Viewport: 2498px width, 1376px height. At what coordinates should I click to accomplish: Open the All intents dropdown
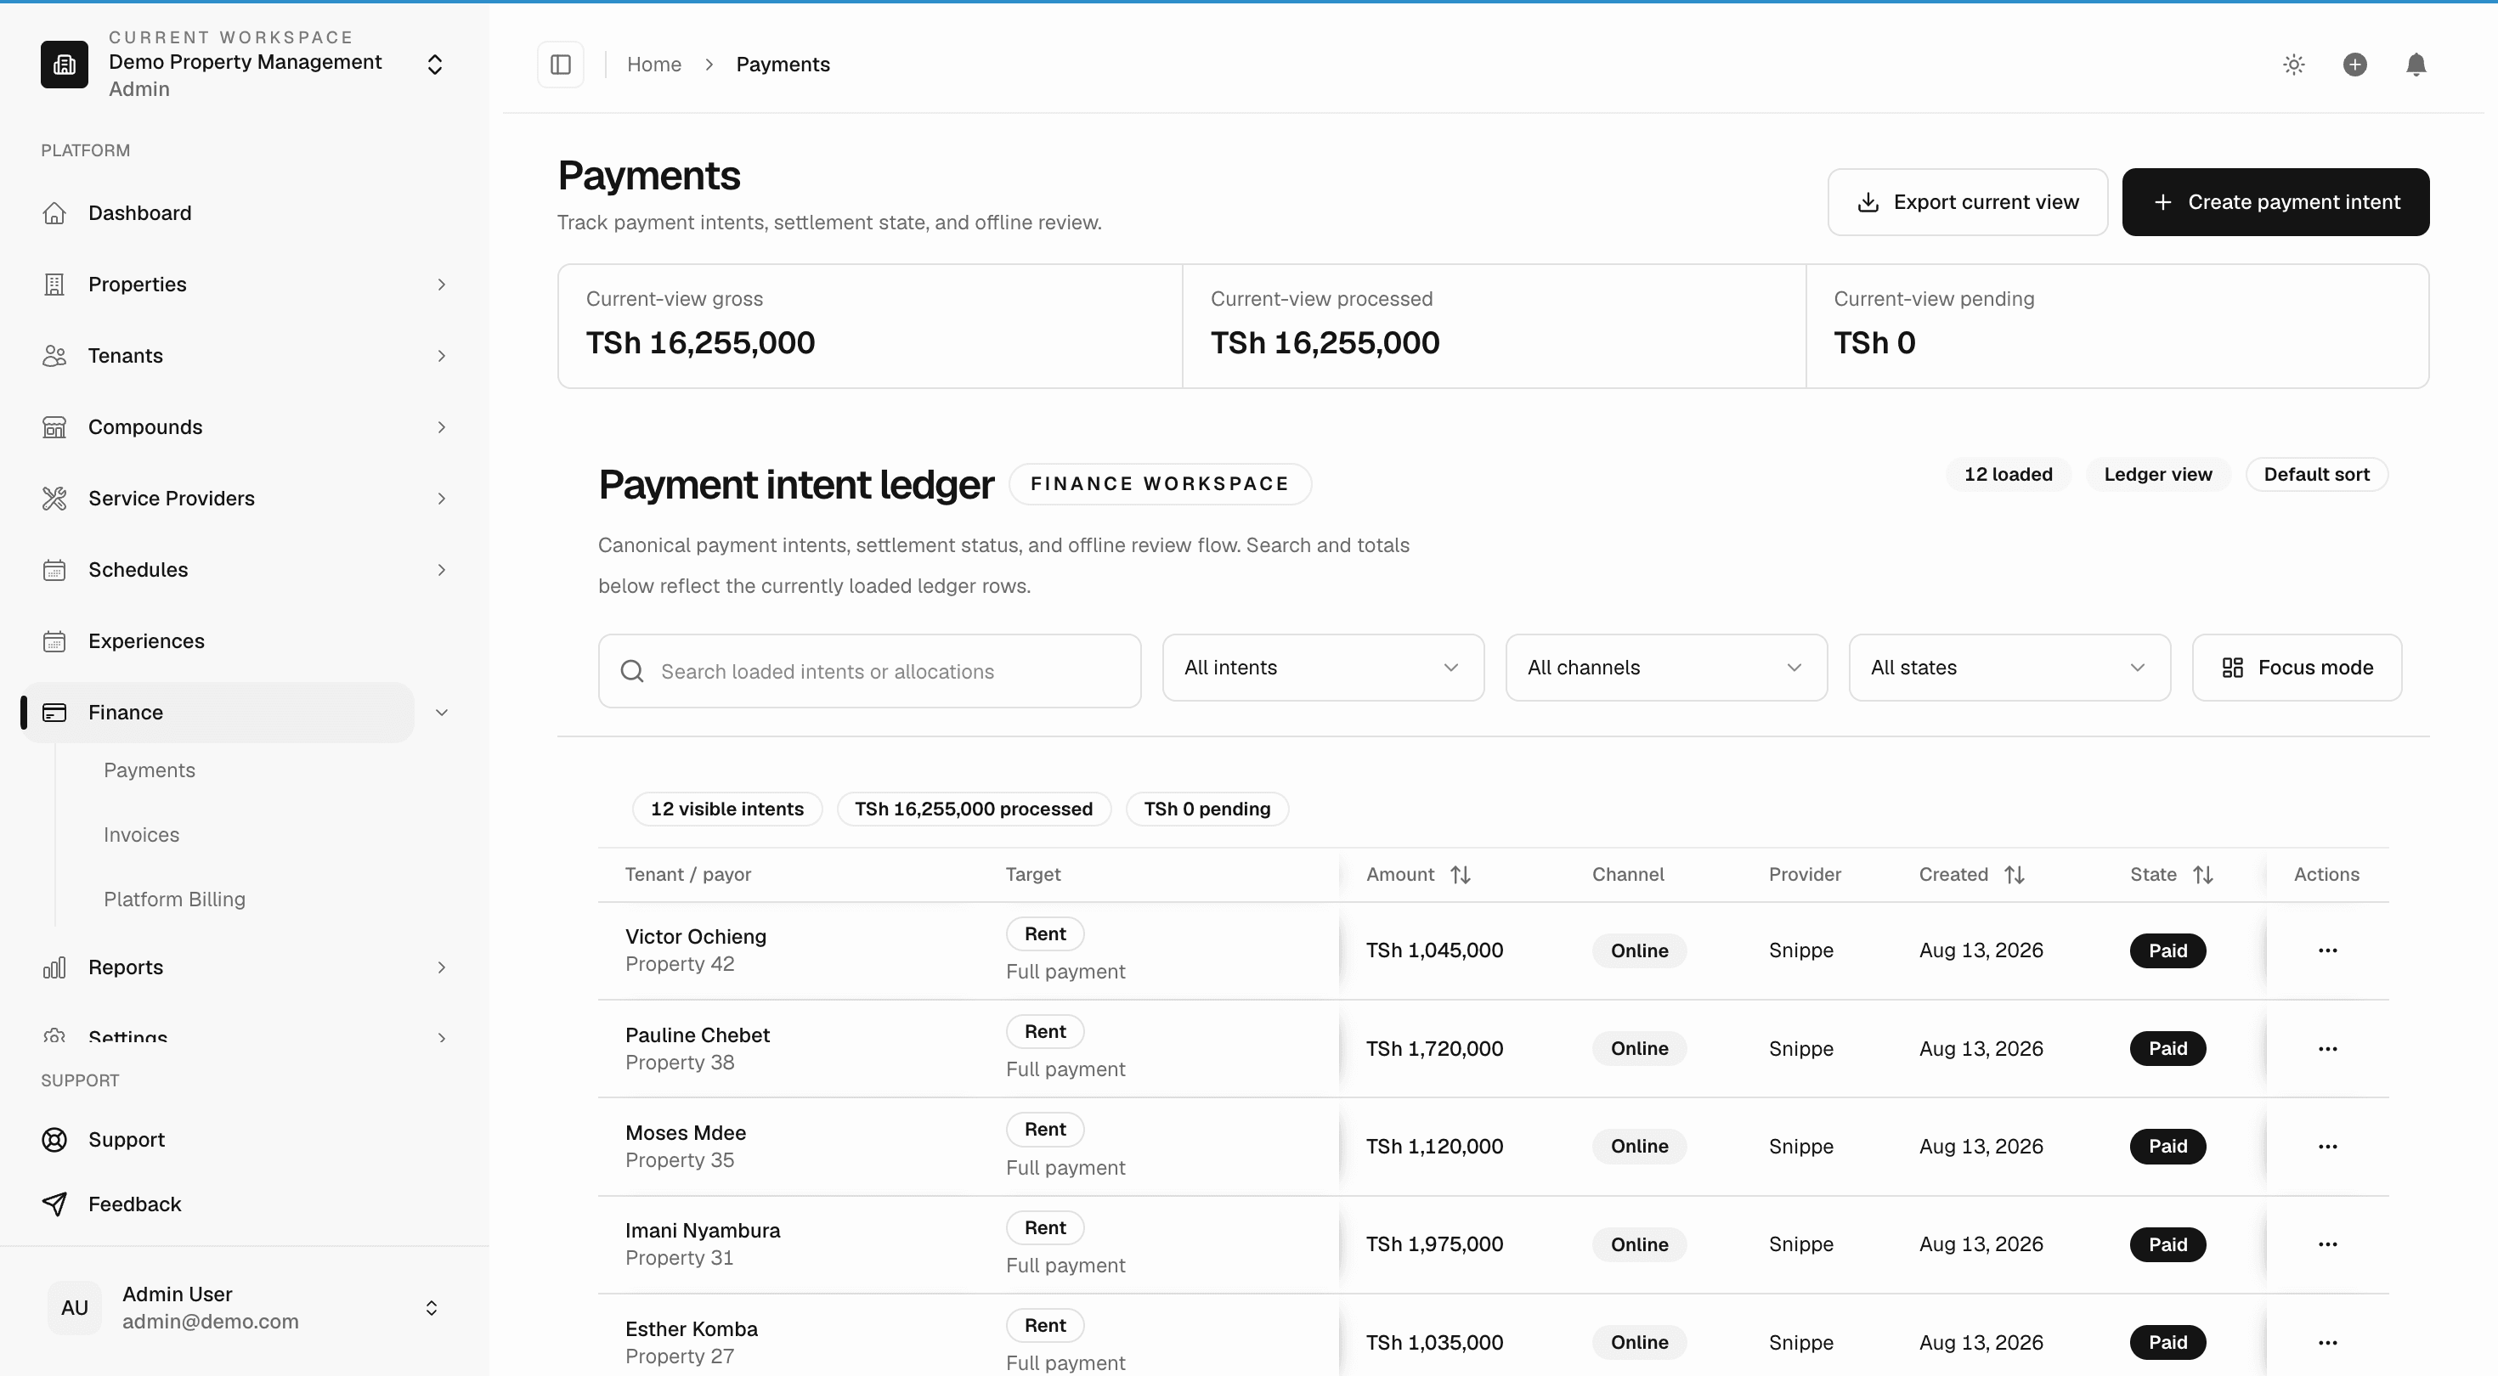coord(1323,667)
